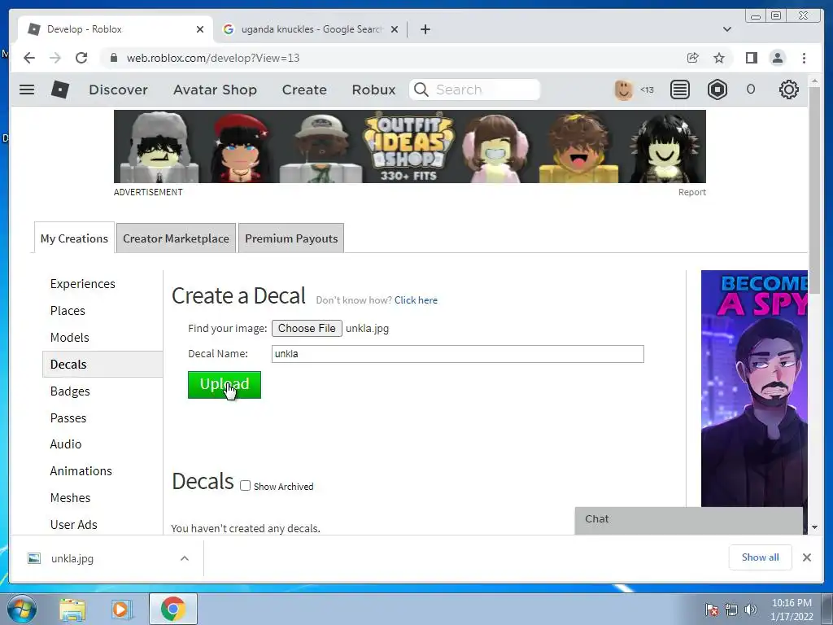The width and height of the screenshot is (833, 625).
Task: Click the Roblox logo home icon
Action: pos(59,90)
